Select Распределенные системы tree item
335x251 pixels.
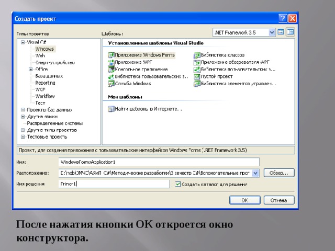(54, 123)
